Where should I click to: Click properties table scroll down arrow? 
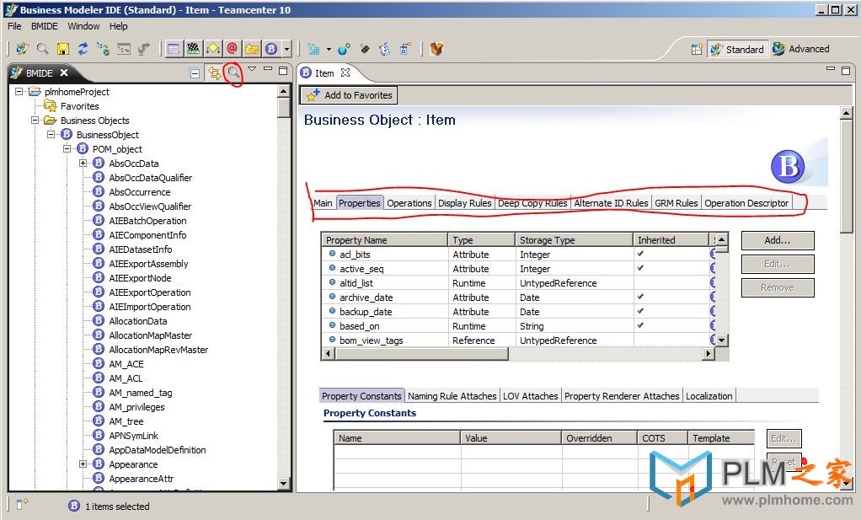[x=722, y=340]
